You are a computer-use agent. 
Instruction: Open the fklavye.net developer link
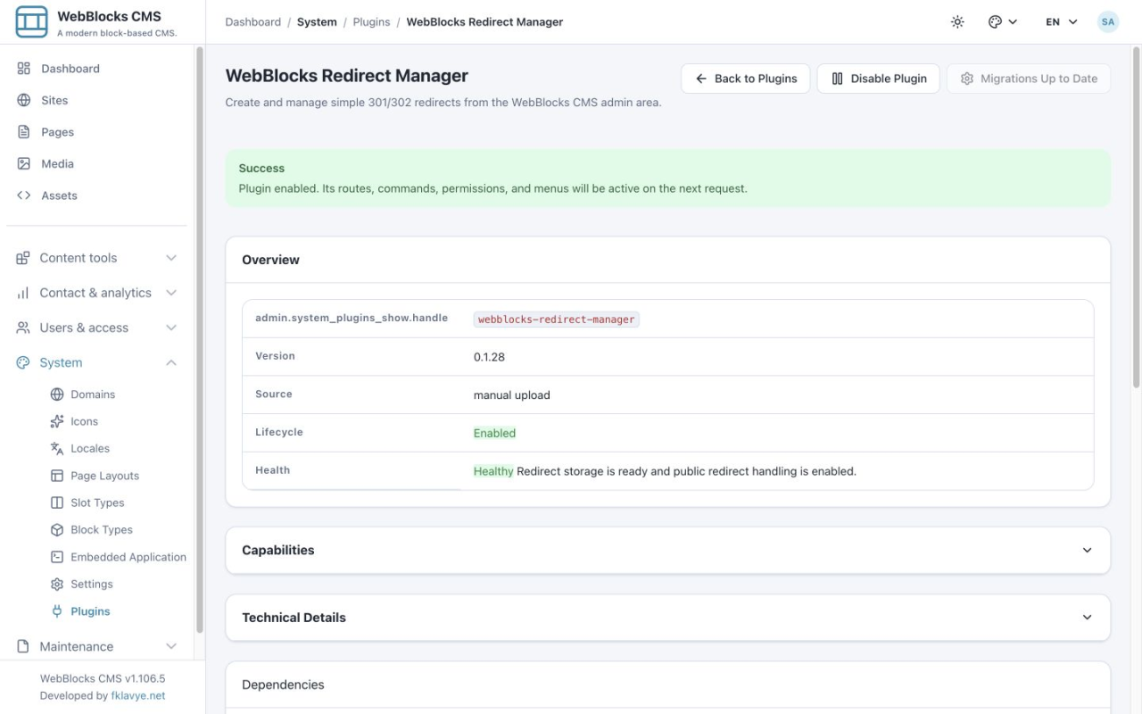138,696
